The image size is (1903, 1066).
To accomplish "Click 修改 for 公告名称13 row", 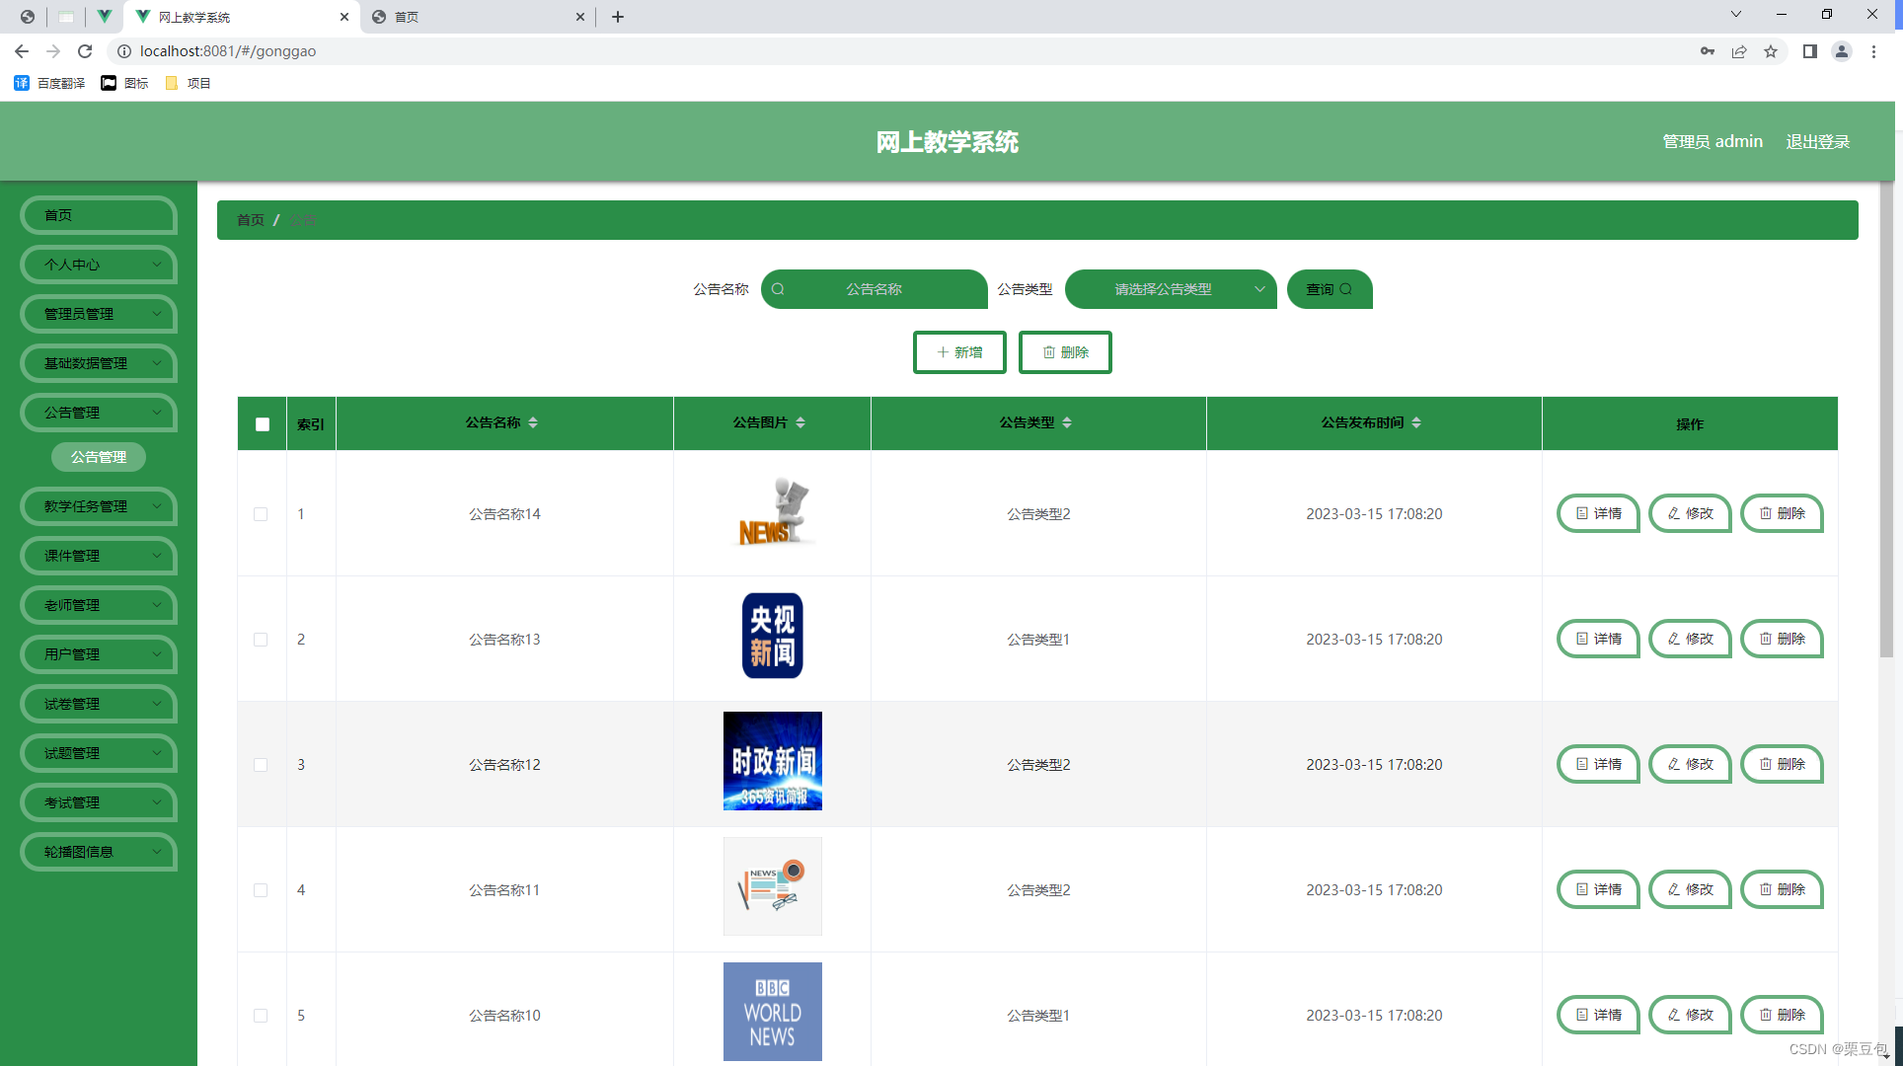I will click(1690, 640).
